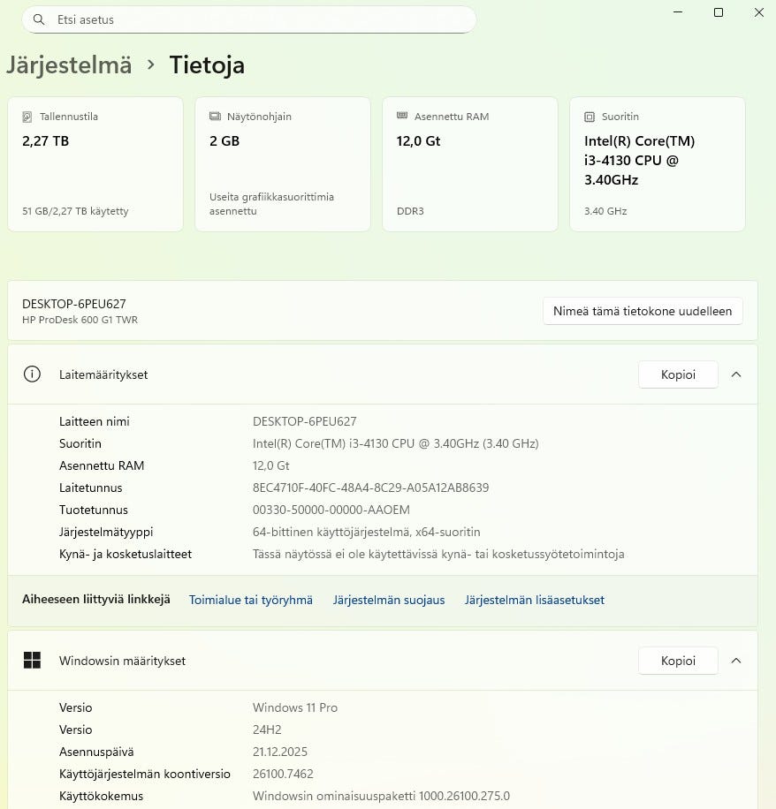This screenshot has height=809, width=776.
Task: Open the Toimialue tai työryhmä link
Action: pyautogui.click(x=250, y=600)
